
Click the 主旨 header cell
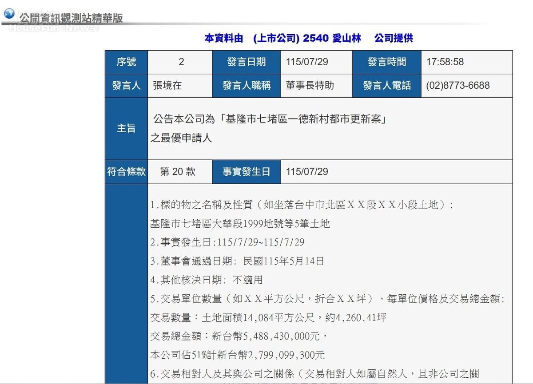pyautogui.click(x=126, y=129)
